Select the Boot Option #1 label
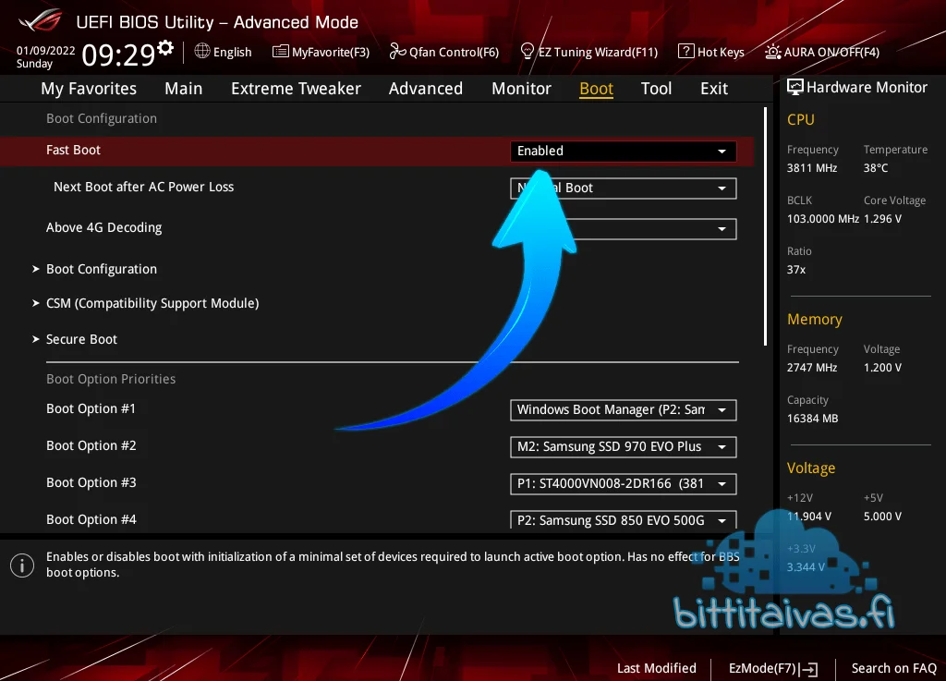 point(91,409)
